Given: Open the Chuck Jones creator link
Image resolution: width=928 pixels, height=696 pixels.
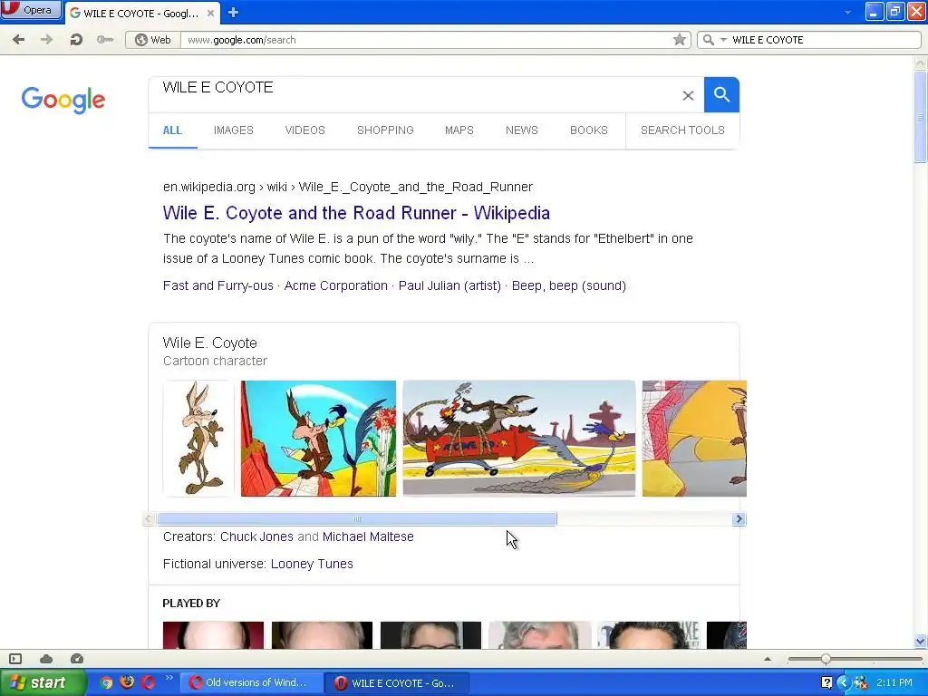Looking at the screenshot, I should (x=256, y=536).
